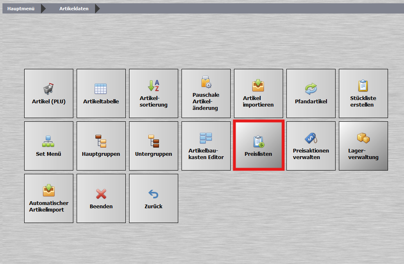Navigate to Hauptmenü in breadcrumb
The image size is (404, 264).
(21, 9)
